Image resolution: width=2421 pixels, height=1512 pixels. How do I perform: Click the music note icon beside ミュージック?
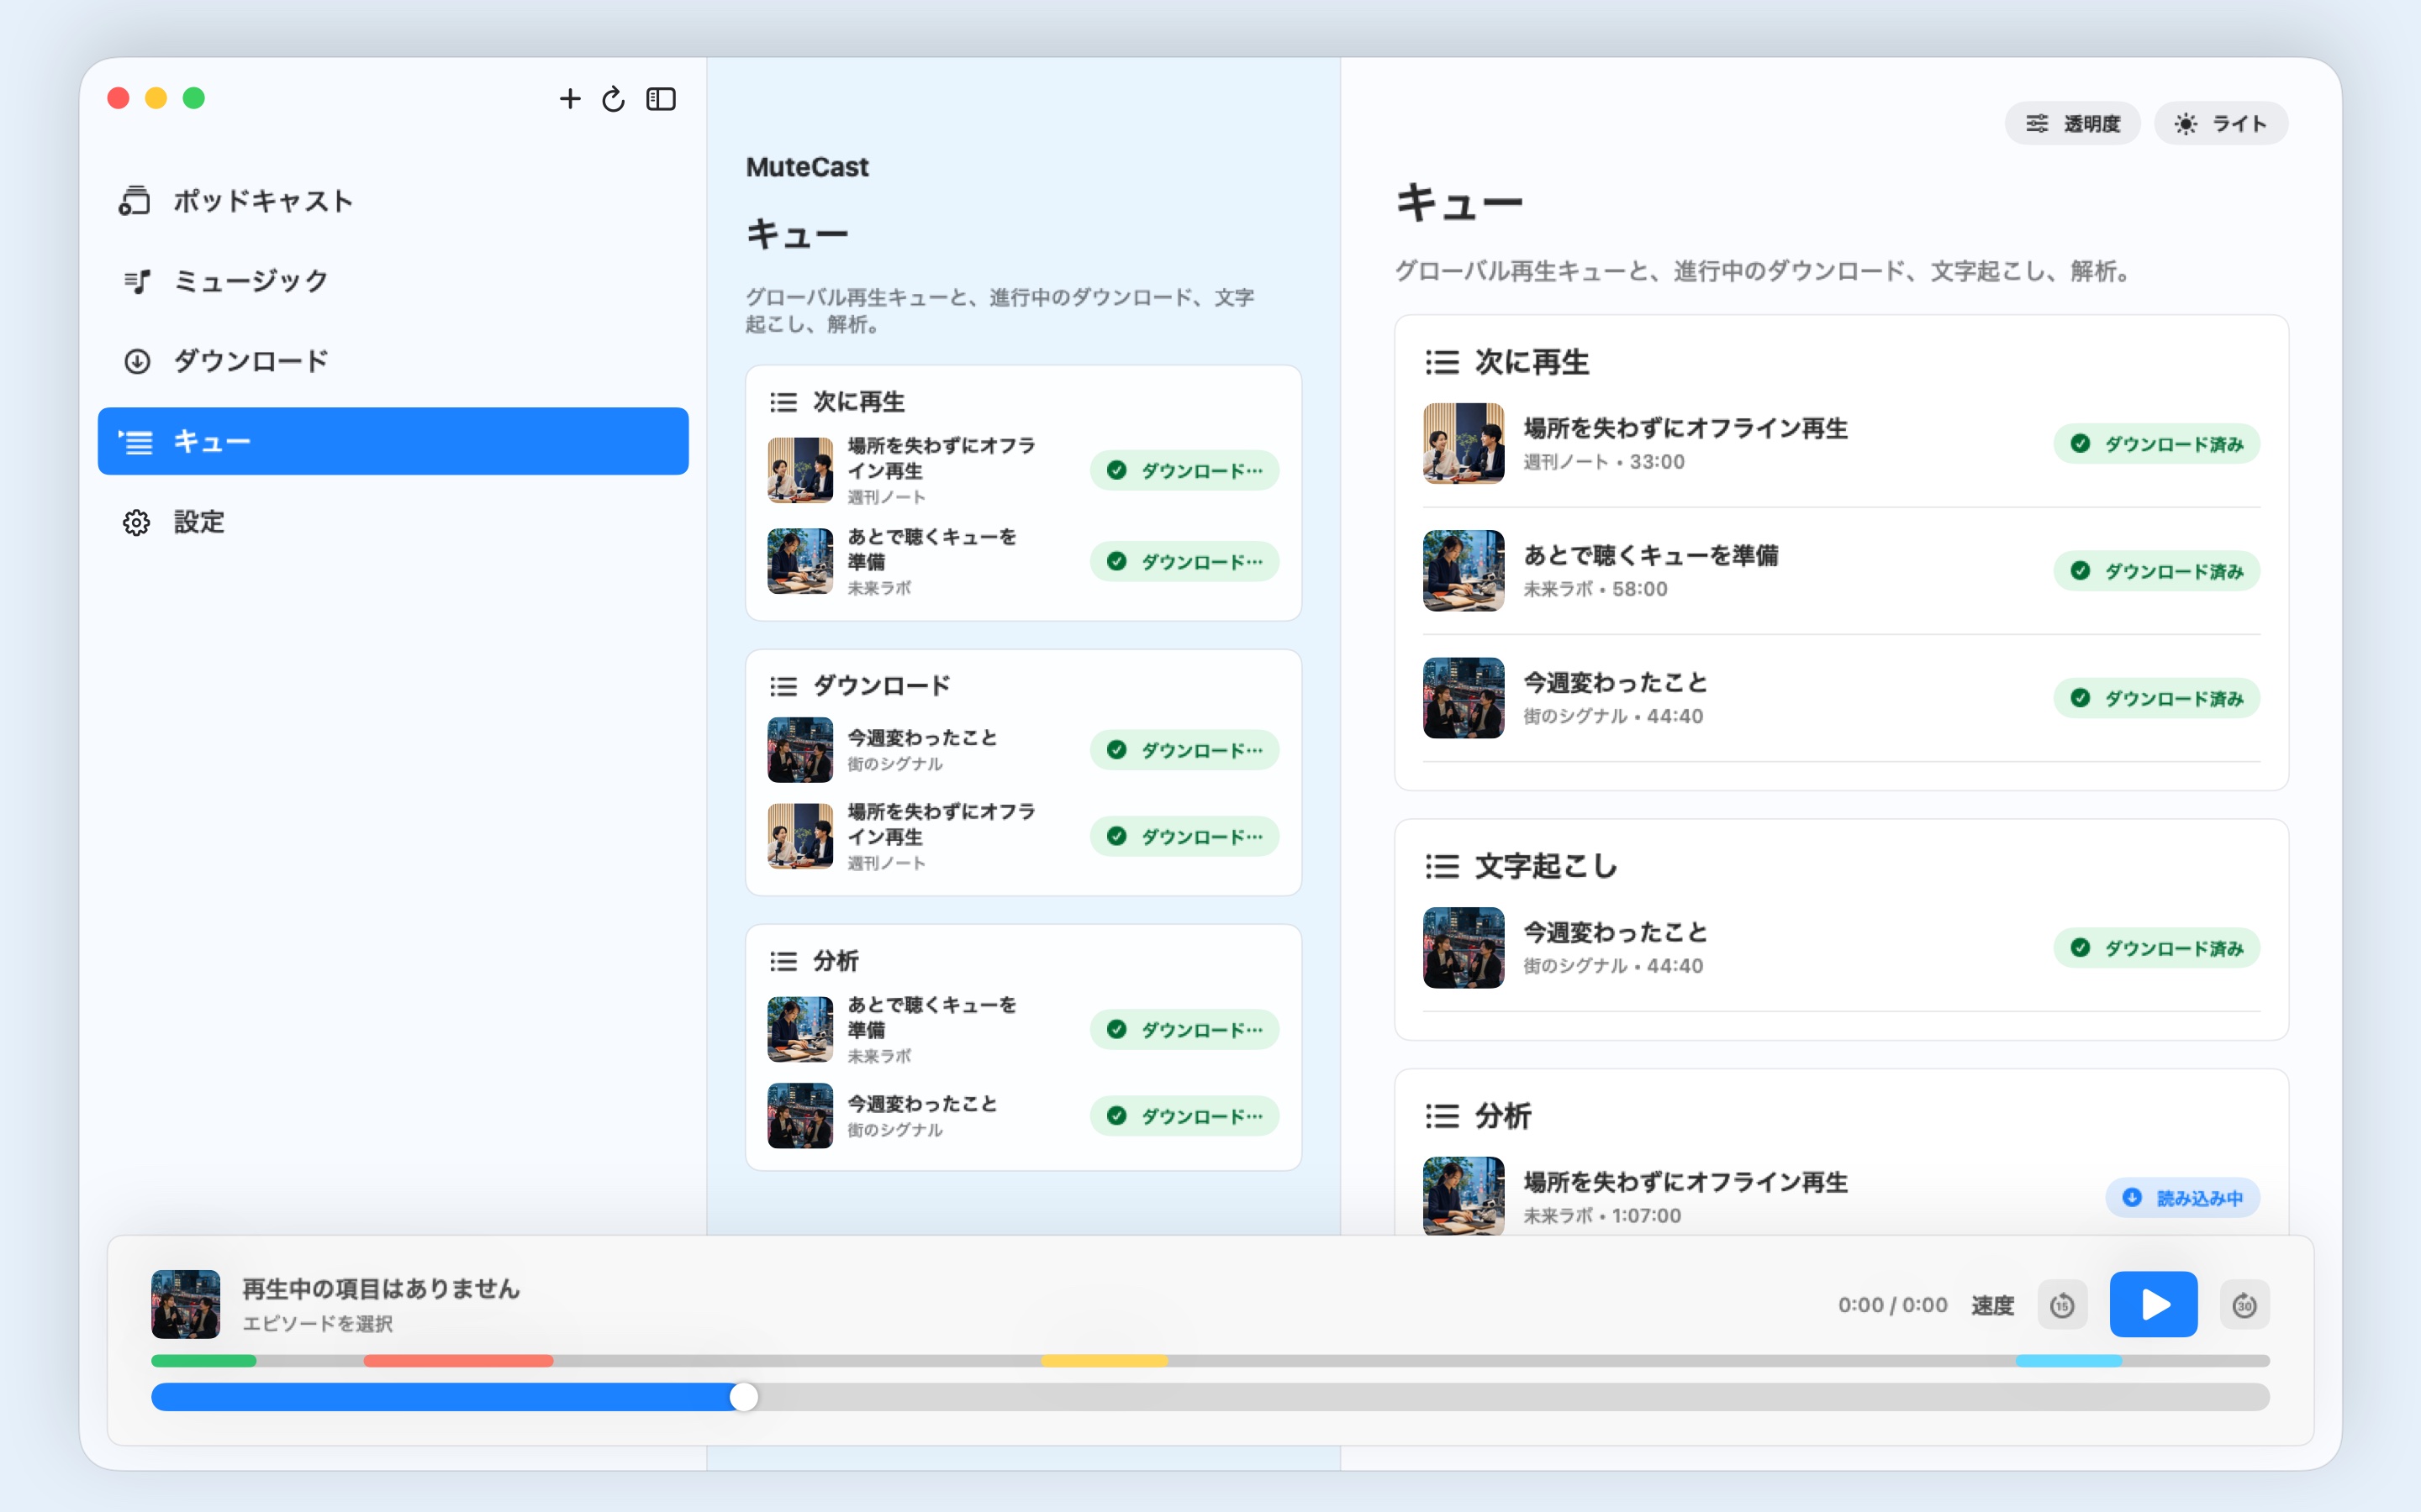(136, 282)
